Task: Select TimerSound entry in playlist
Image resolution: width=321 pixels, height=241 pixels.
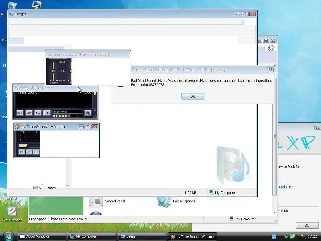Action: (54, 93)
